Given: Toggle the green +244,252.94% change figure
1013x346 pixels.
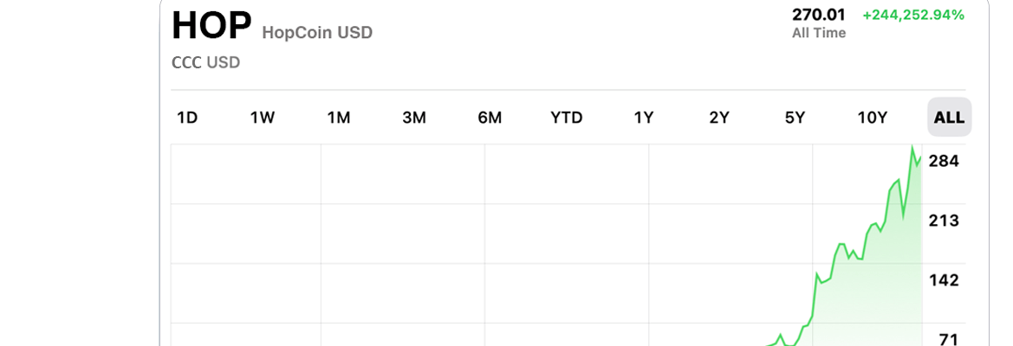Looking at the screenshot, I should [913, 15].
